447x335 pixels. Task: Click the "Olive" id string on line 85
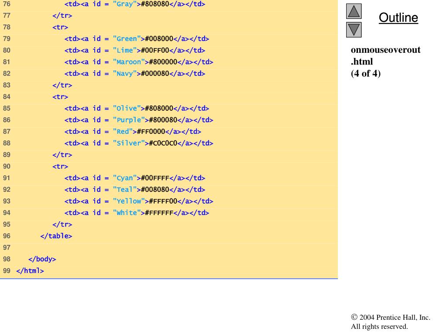pyautogui.click(x=127, y=109)
